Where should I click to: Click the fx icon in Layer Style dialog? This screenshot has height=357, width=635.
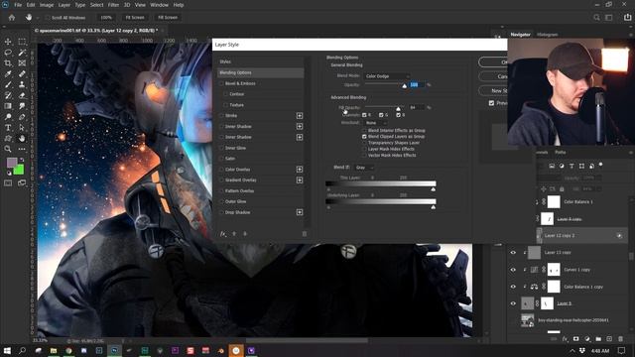click(222, 234)
